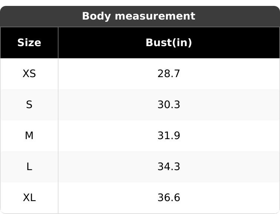The image size is (280, 214).
Task: Click the Body measurement table title
Action: click(x=139, y=16)
